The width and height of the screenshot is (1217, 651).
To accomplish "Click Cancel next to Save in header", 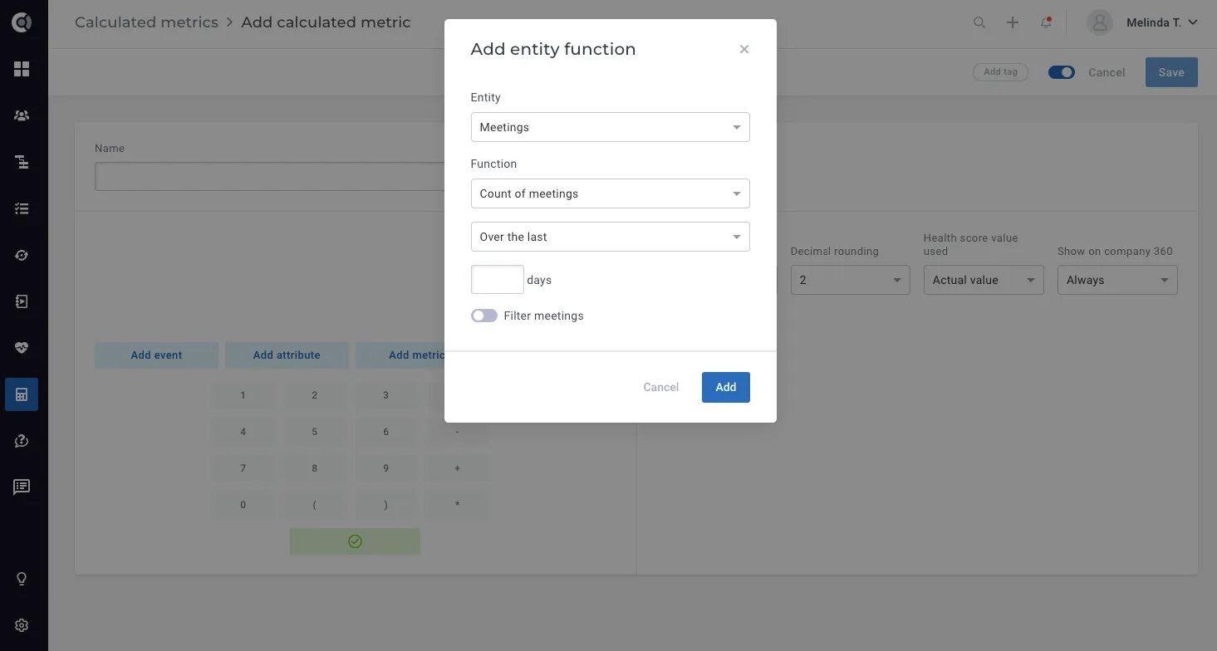I will pos(1107,72).
